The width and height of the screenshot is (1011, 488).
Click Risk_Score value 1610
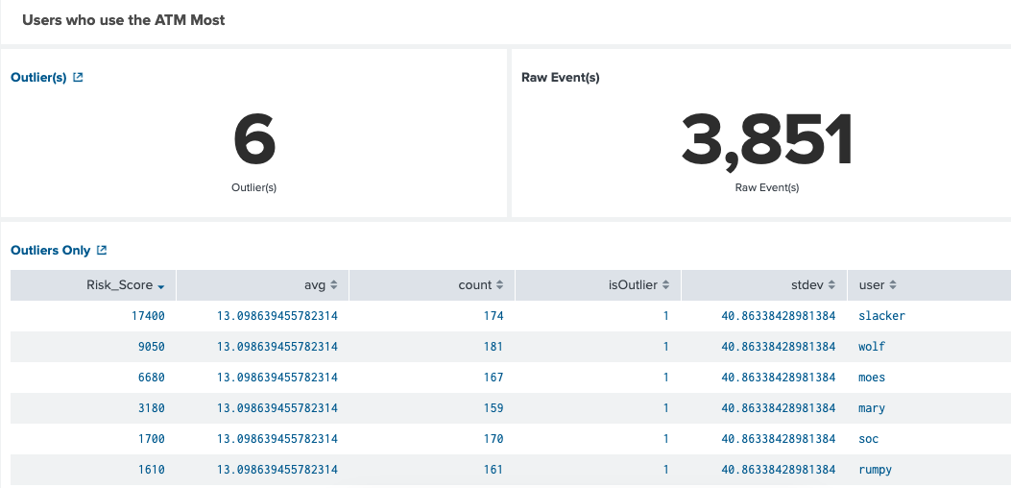tap(151, 470)
